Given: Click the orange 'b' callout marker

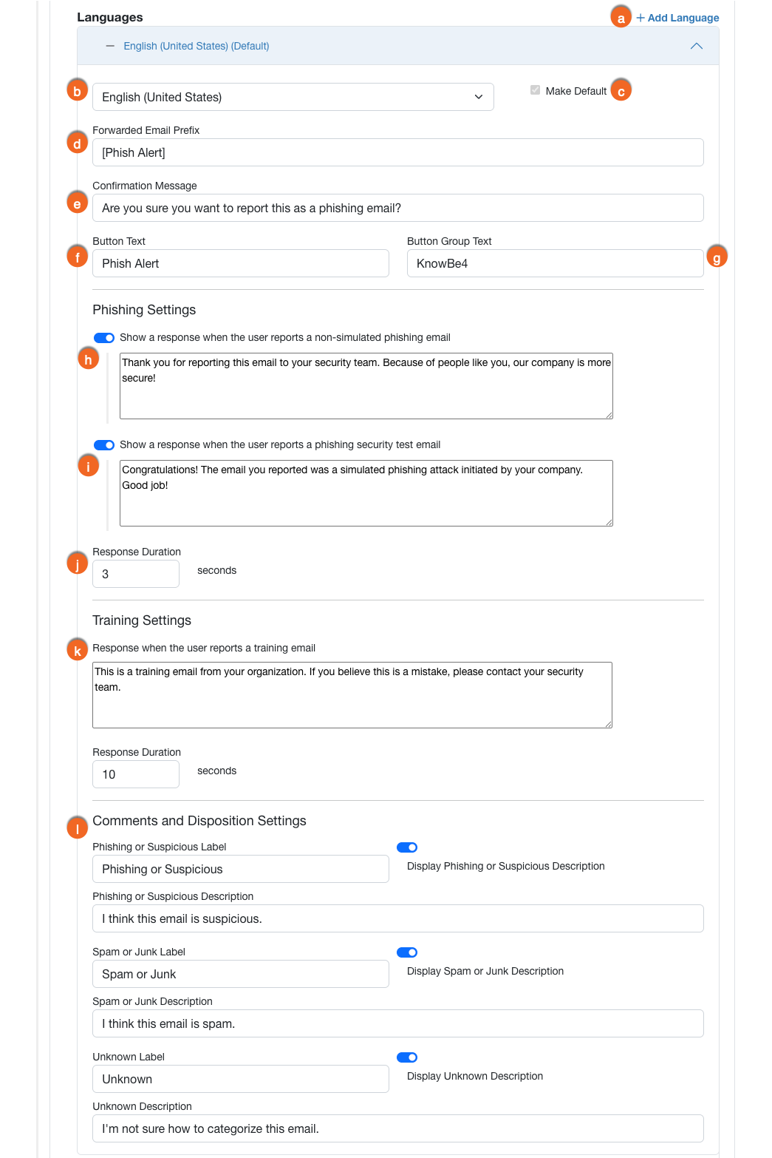Looking at the screenshot, I should coord(77,92).
